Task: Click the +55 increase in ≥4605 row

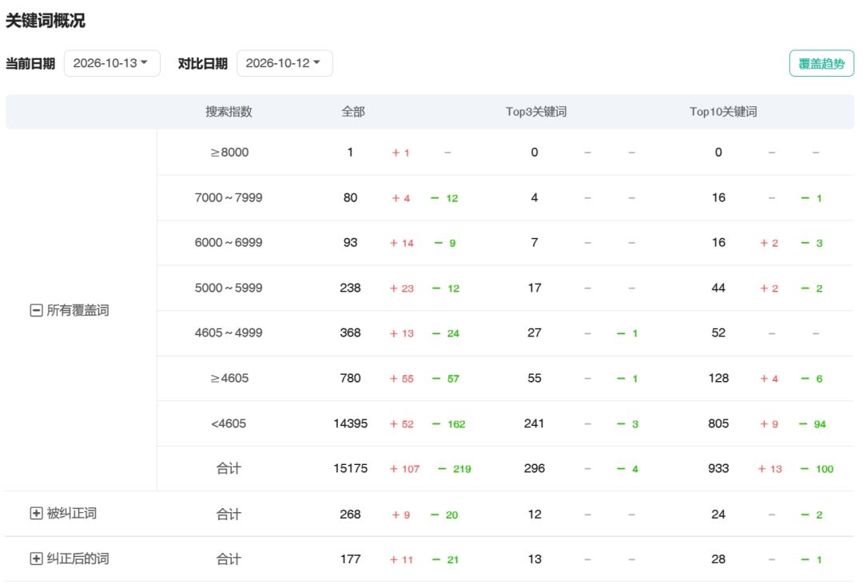Action: (x=402, y=379)
